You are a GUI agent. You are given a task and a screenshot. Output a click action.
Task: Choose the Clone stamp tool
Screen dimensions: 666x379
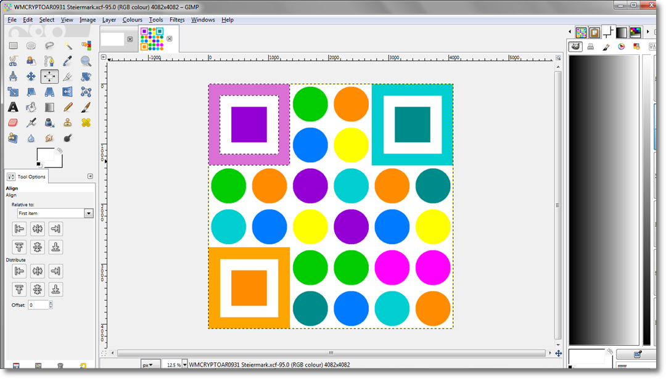[x=68, y=123]
